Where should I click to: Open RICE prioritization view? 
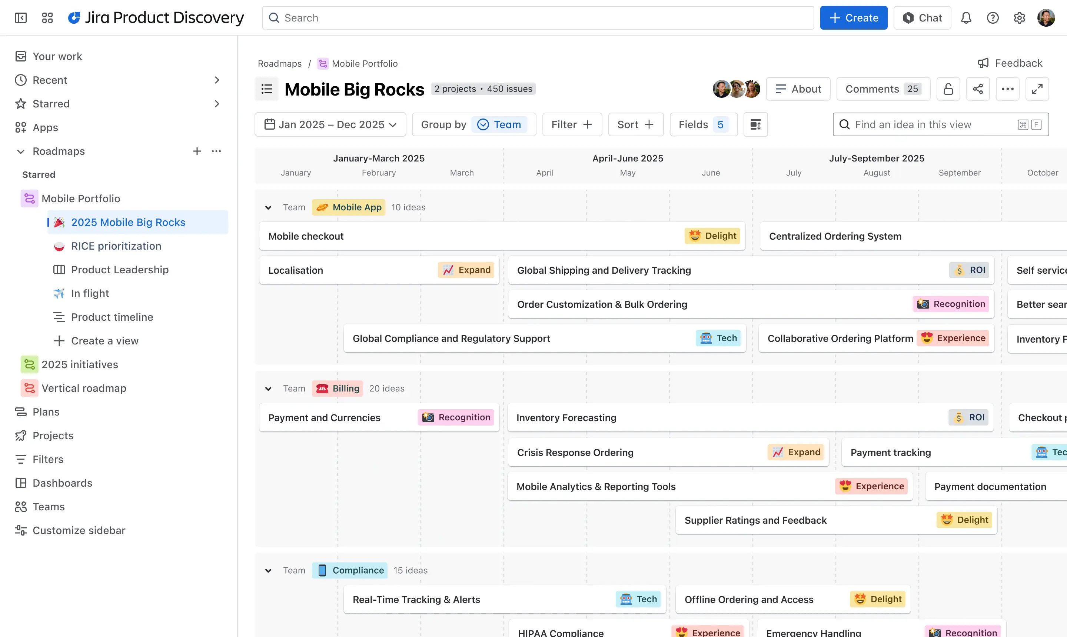tap(116, 246)
